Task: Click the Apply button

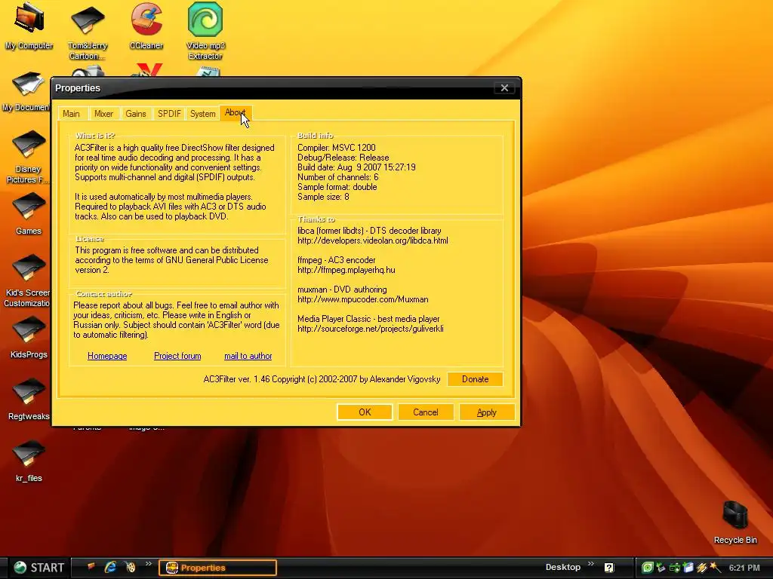Action: point(487,412)
